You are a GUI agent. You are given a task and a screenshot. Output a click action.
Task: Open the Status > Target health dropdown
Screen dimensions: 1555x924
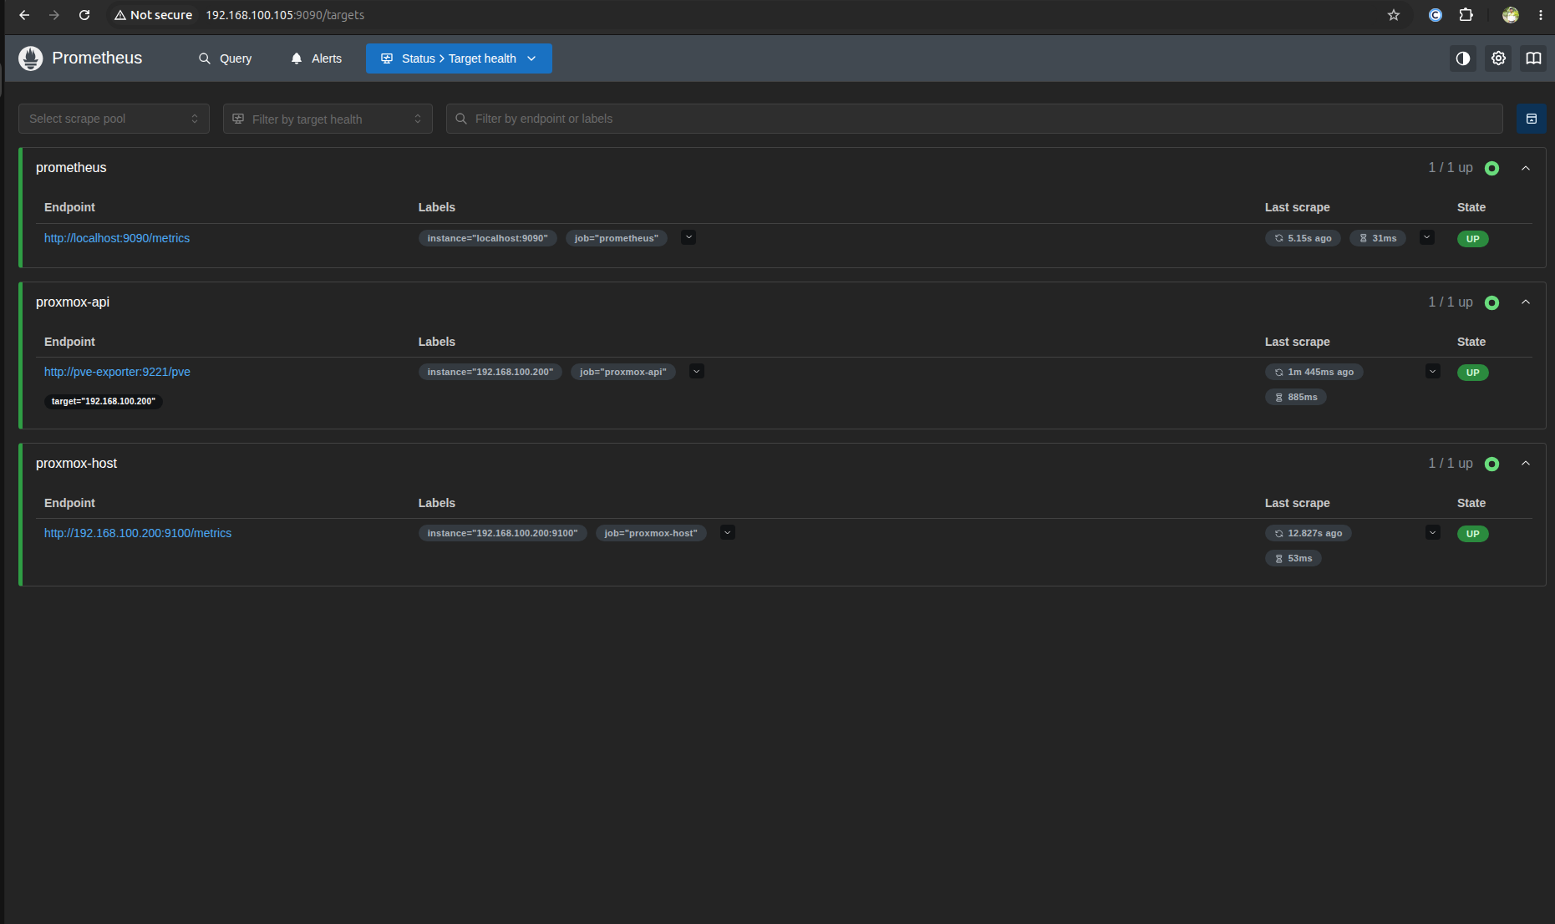click(459, 58)
